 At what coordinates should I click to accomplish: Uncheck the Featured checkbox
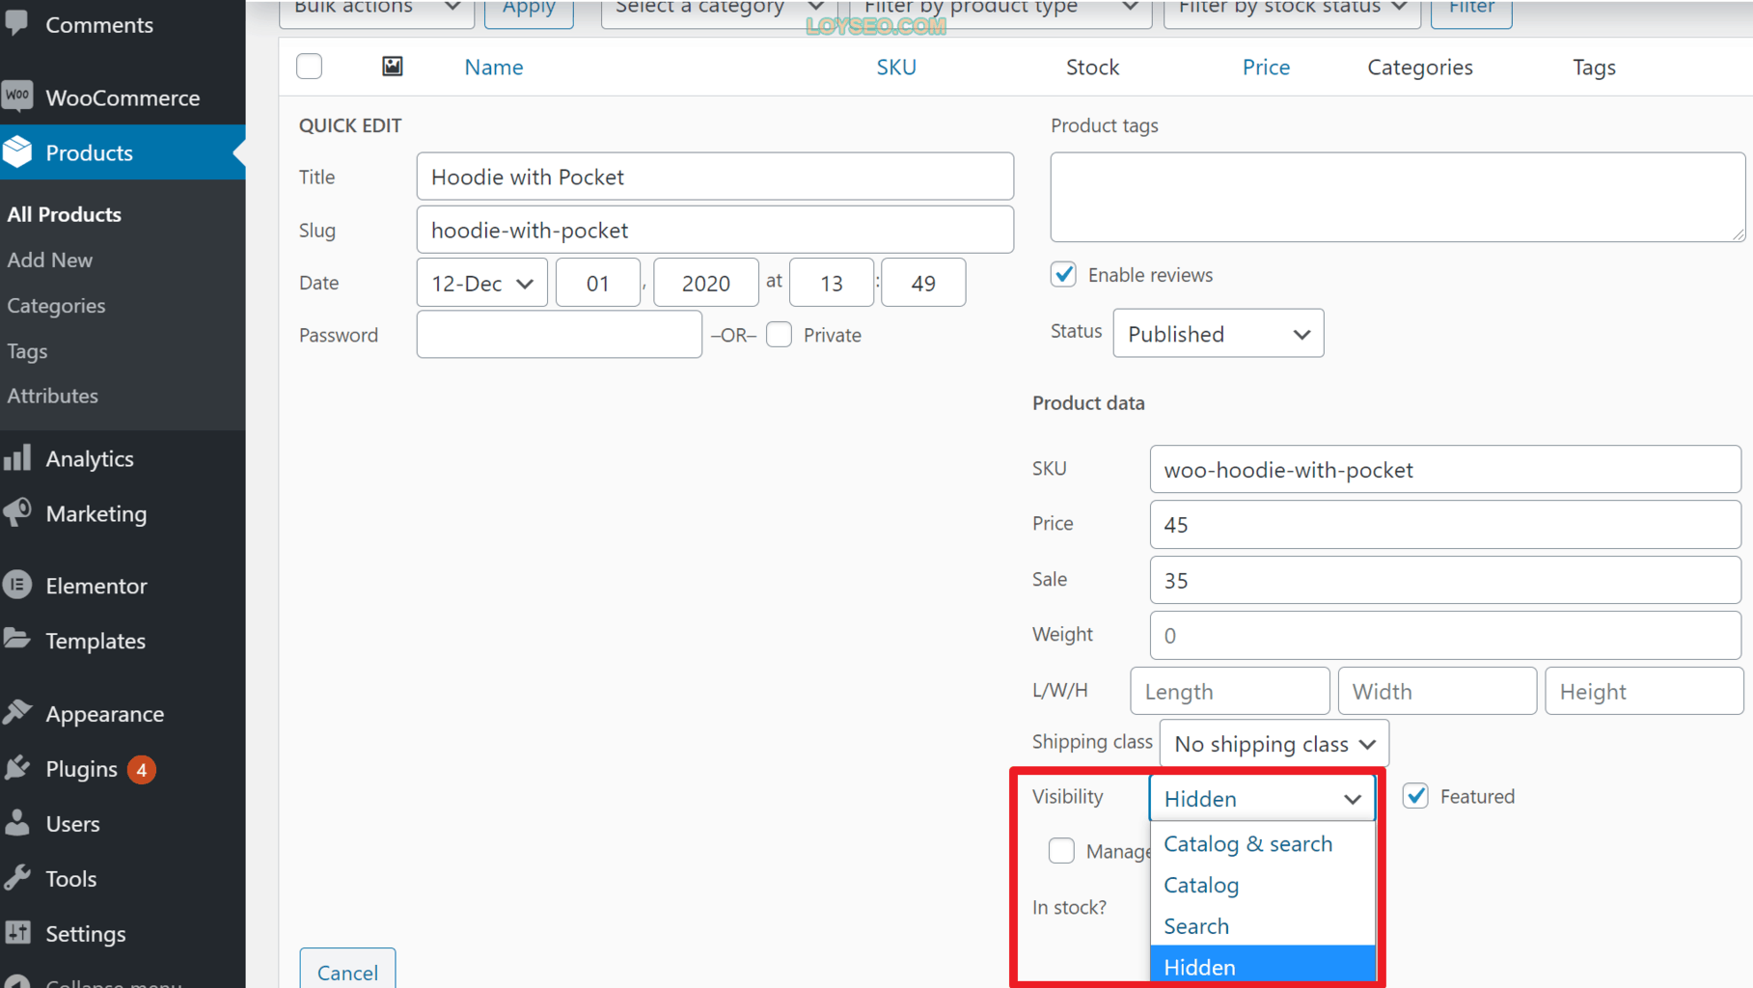(x=1415, y=796)
